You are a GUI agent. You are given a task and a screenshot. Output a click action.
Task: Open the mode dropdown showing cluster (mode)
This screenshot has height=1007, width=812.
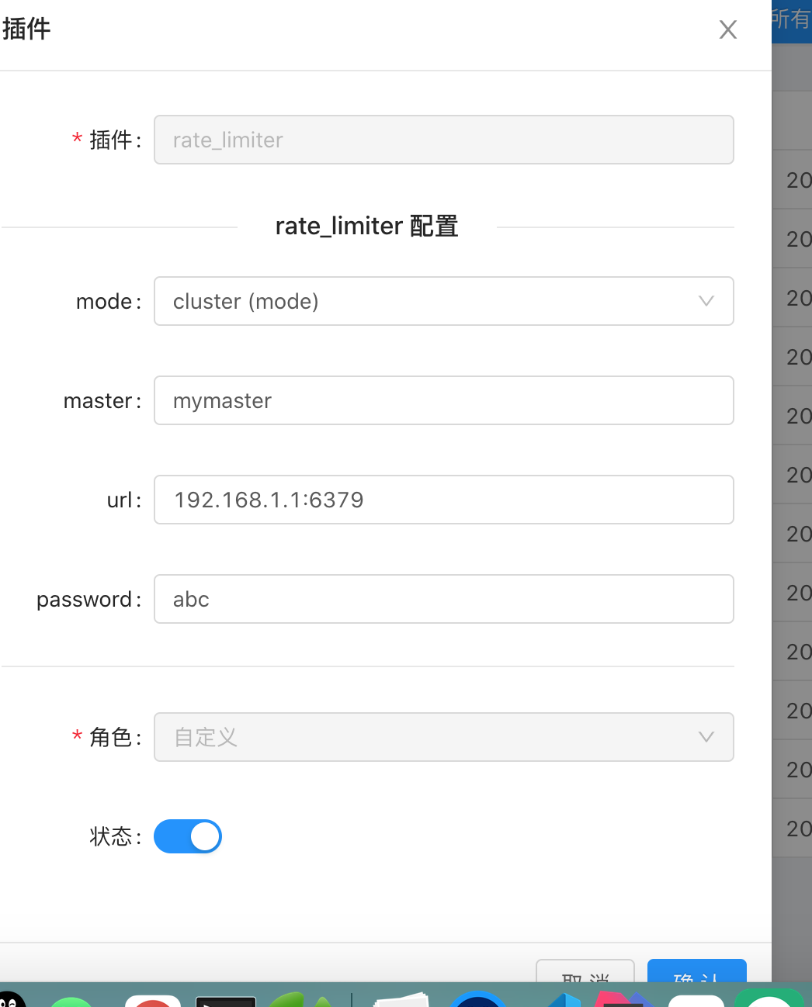[443, 301]
